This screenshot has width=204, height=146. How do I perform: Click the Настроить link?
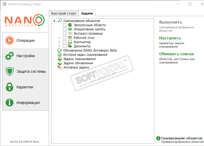(170, 38)
